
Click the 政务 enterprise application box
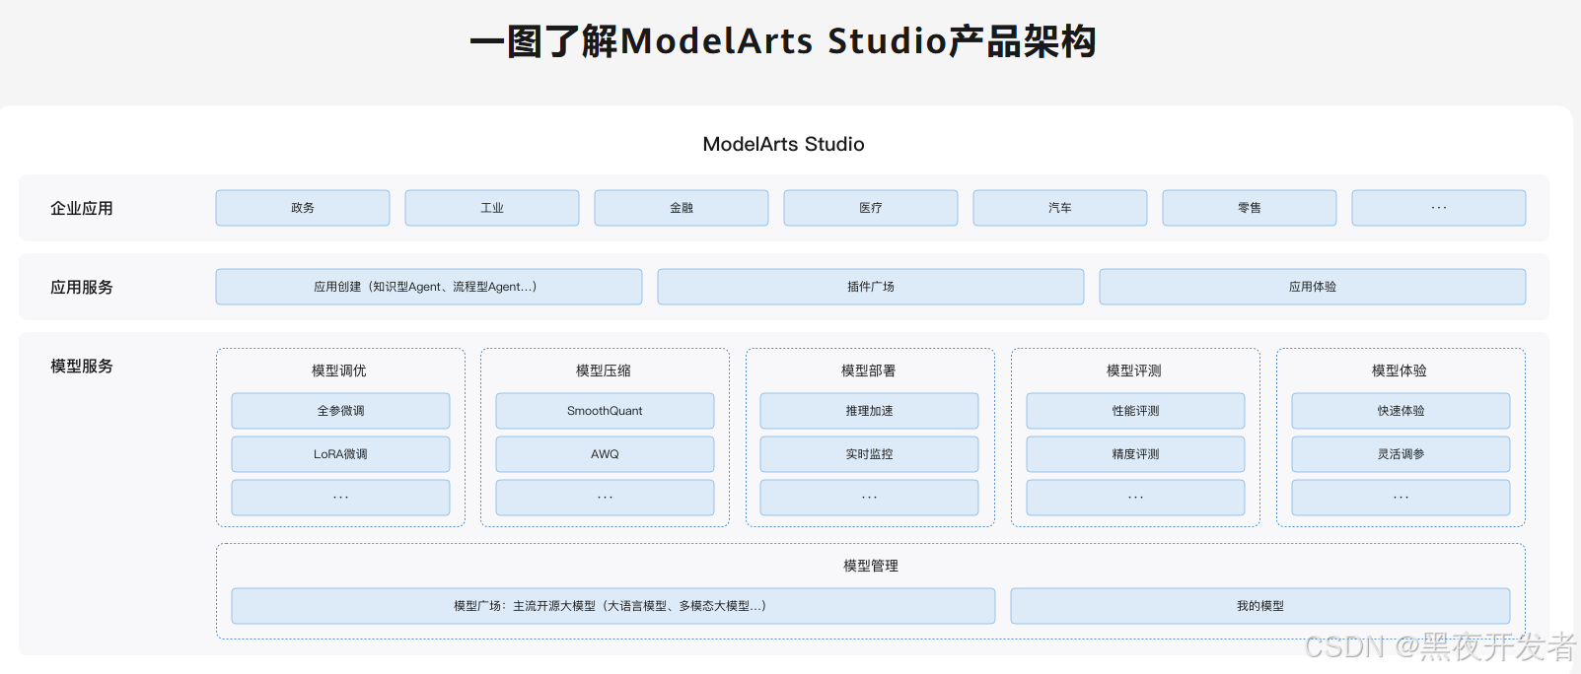303,208
